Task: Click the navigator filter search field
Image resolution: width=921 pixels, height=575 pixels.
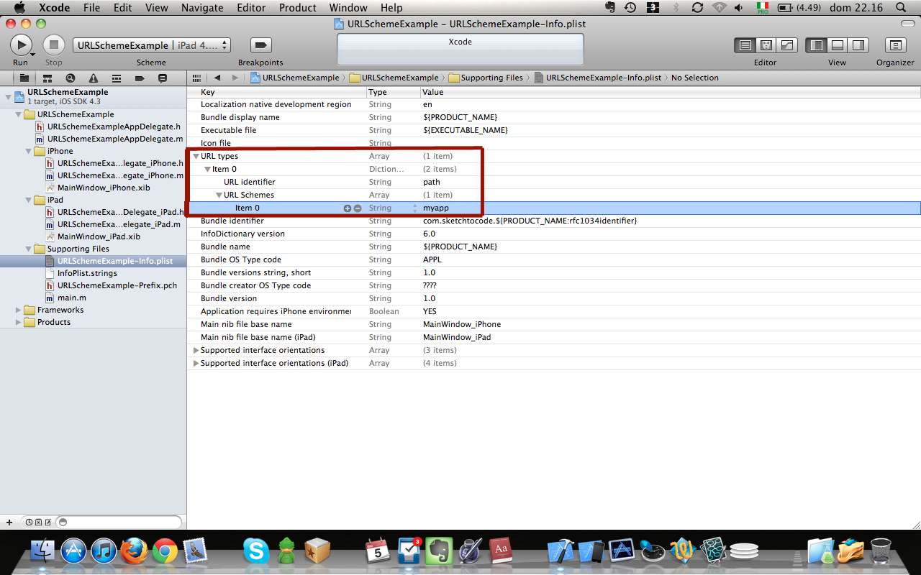Action: click(x=119, y=522)
